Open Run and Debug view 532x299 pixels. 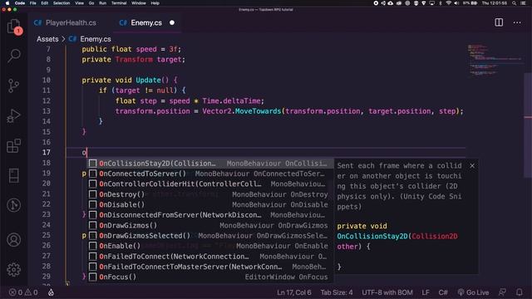pos(13,116)
